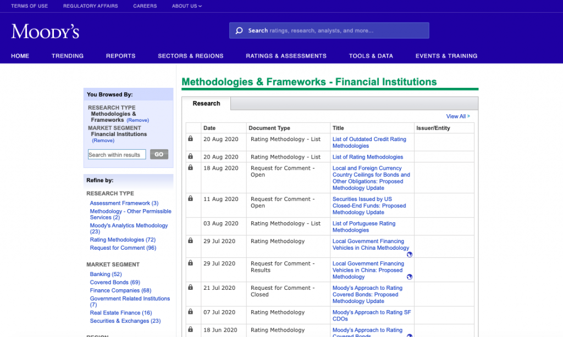Focus the Search within results field

click(x=117, y=155)
